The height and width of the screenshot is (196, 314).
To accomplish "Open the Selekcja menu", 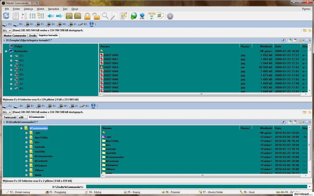I will click(x=28, y=9).
